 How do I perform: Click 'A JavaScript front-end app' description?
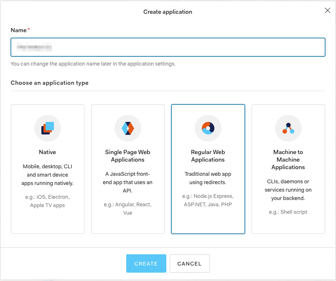(128, 182)
